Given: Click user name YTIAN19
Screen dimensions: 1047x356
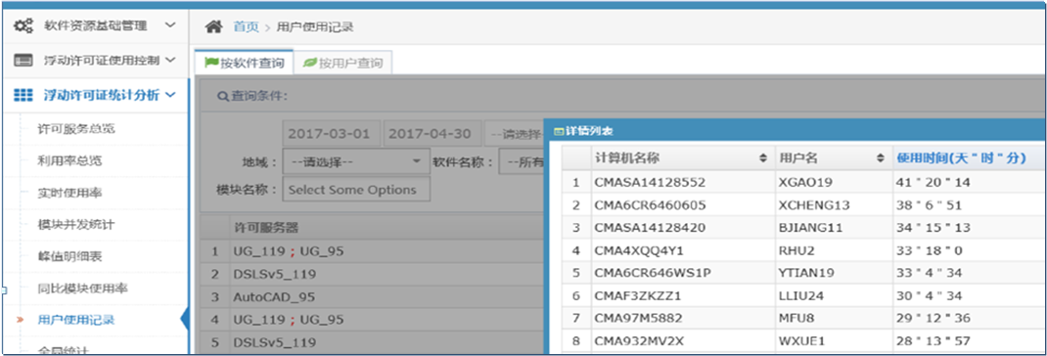Looking at the screenshot, I should tap(806, 273).
